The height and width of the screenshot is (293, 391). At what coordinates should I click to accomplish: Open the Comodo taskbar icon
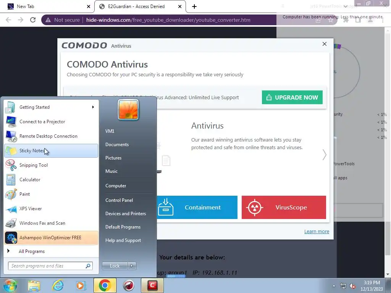[x=152, y=285]
